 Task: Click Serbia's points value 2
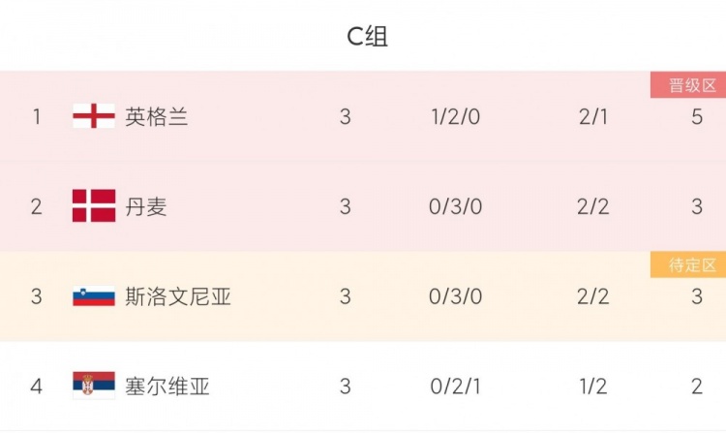pyautogui.click(x=697, y=387)
